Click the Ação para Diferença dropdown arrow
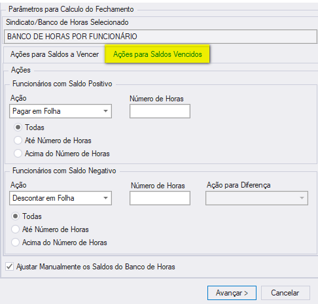Screen dimensions: 318x304 tap(302, 198)
